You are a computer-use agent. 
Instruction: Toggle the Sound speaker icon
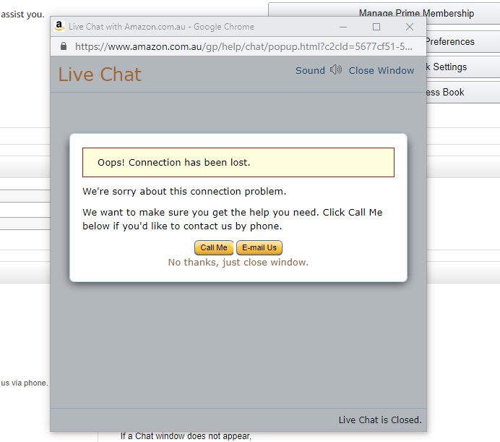[336, 69]
